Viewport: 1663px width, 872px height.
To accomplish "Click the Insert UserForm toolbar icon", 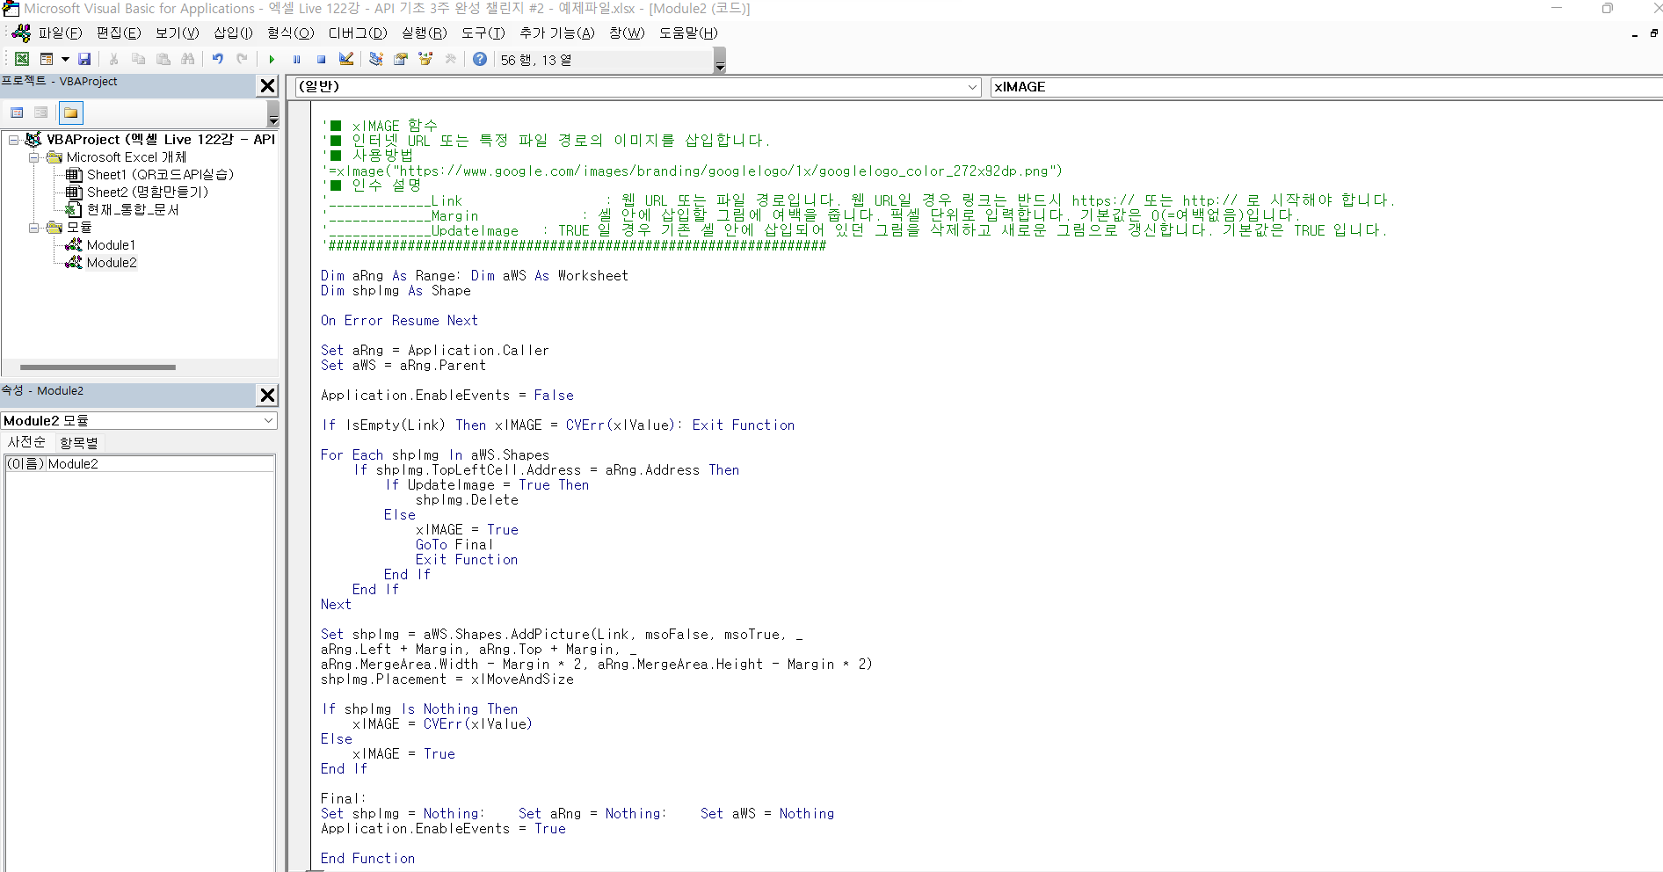I will (47, 59).
